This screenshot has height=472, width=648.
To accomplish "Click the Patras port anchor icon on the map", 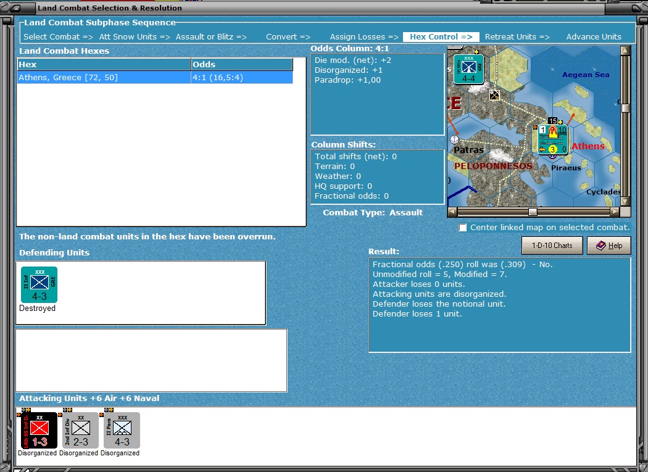I will pyautogui.click(x=454, y=139).
